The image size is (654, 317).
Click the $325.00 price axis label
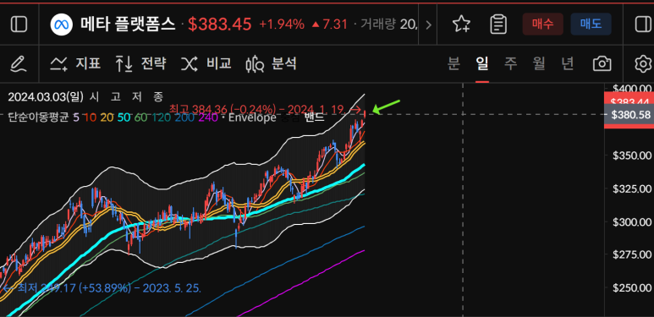click(x=632, y=189)
